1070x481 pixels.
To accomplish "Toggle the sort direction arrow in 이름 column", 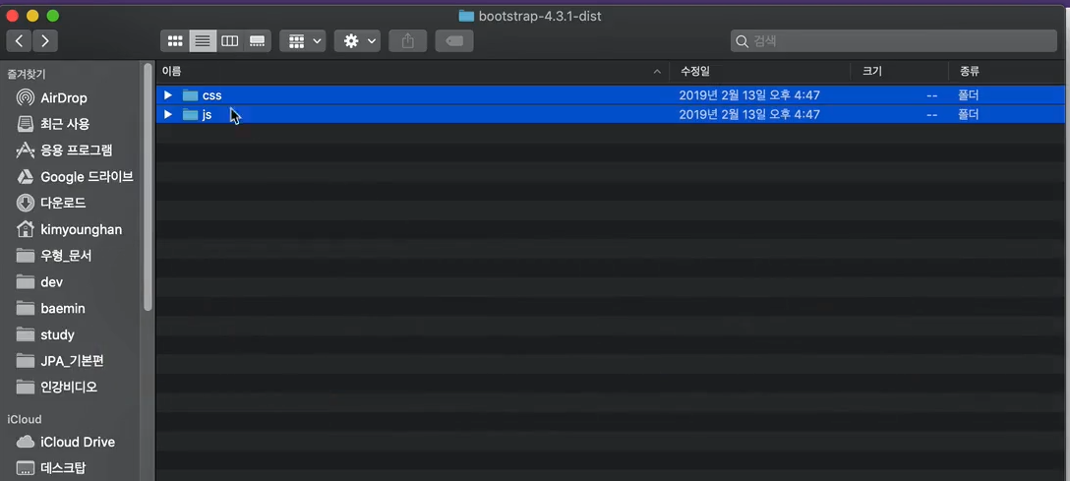I will (x=657, y=72).
